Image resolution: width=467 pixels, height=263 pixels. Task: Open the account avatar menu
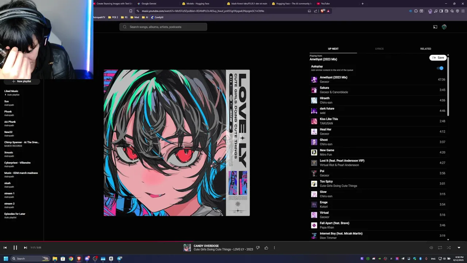(x=444, y=27)
